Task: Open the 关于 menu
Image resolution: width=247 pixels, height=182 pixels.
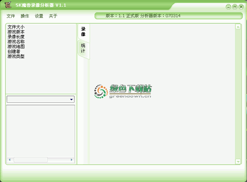Action: tap(53, 16)
